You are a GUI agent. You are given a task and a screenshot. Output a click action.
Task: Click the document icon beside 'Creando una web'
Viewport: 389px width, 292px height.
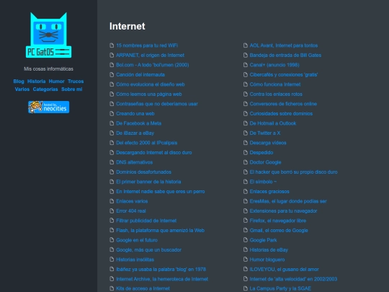click(112, 113)
